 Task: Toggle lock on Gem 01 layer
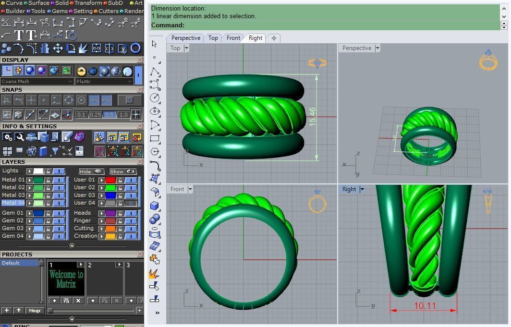click(x=48, y=213)
